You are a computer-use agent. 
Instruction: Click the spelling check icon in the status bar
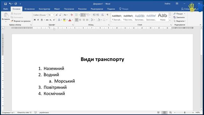pyautogui.click(x=35, y=112)
